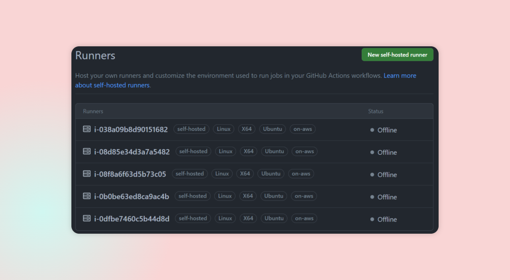Click self-hosted label on i-038a09b8d90151682 row
510x280 pixels.
(x=191, y=129)
